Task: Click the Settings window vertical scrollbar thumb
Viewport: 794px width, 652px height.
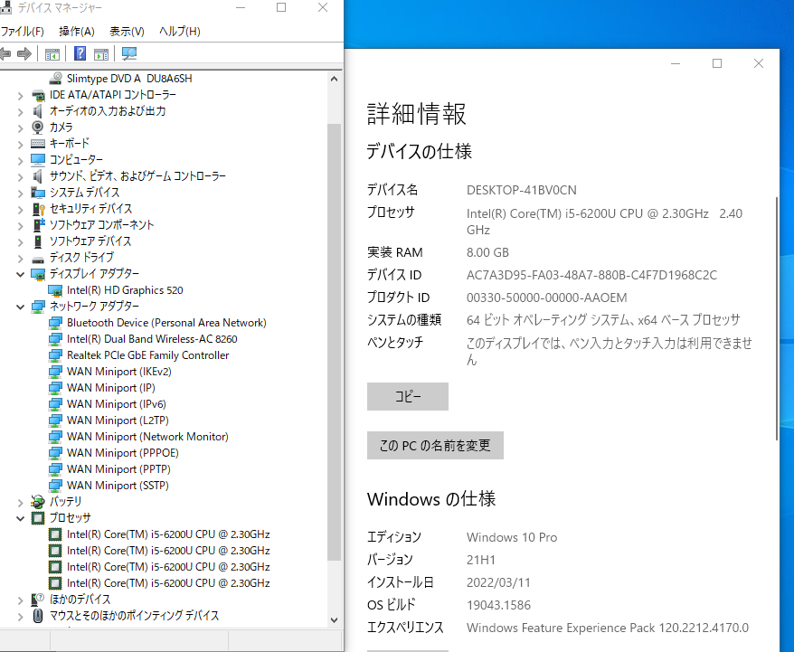Action: [777, 319]
